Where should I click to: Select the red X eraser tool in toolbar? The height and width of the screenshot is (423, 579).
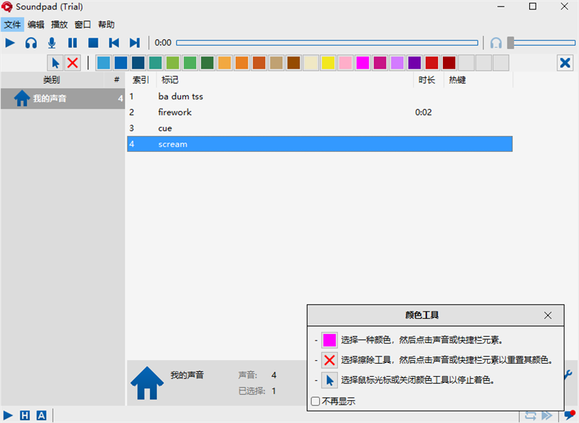click(x=73, y=63)
